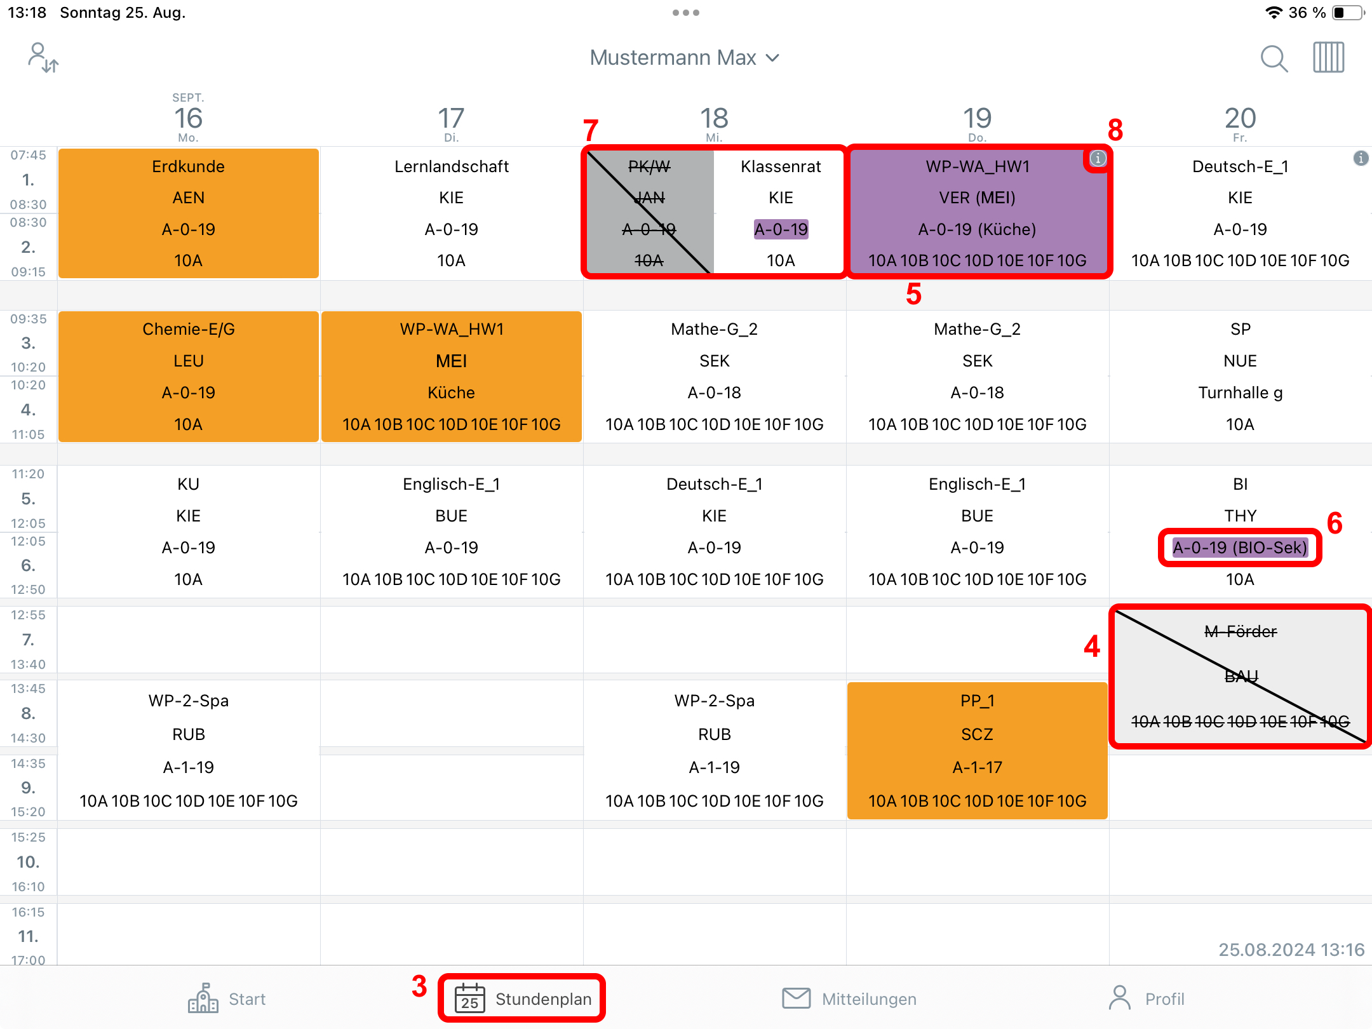The width and height of the screenshot is (1372, 1029).
Task: Open the cancelled M-Förder lesson
Action: [x=1241, y=676]
